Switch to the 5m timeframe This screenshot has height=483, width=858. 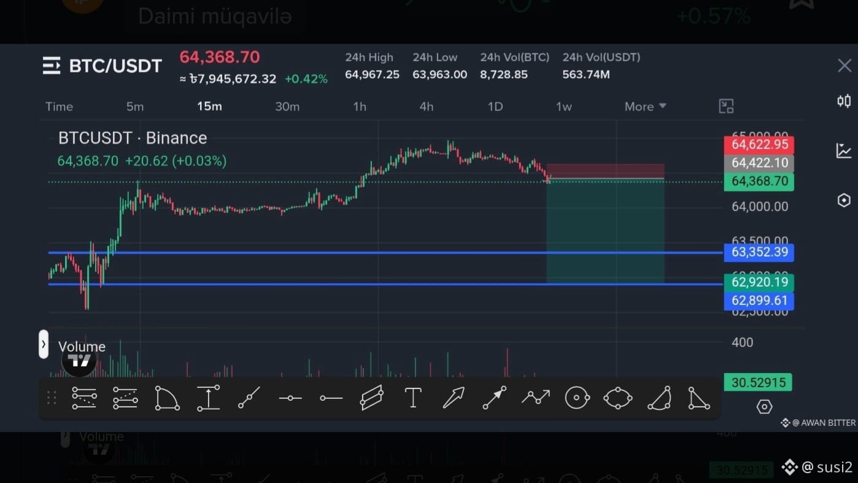[135, 107]
